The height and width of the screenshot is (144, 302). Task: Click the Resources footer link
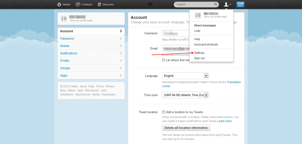[x=92, y=90]
